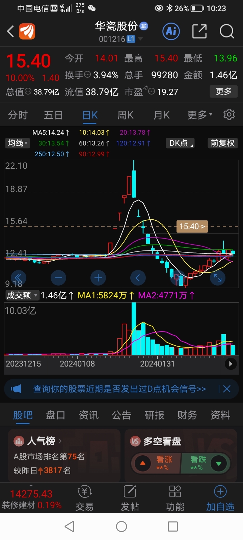Open 均线 indicator dropdown

[x=18, y=143]
